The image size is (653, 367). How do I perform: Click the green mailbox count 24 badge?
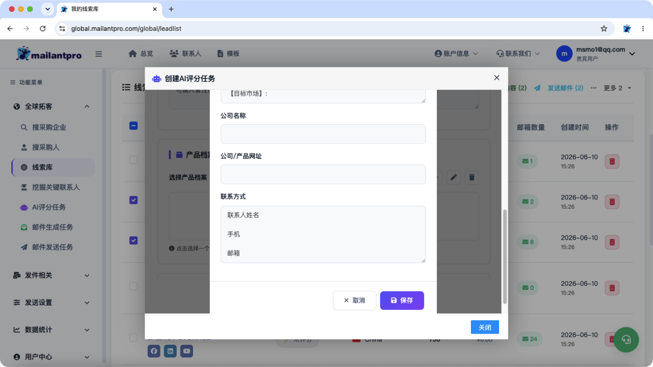530,339
